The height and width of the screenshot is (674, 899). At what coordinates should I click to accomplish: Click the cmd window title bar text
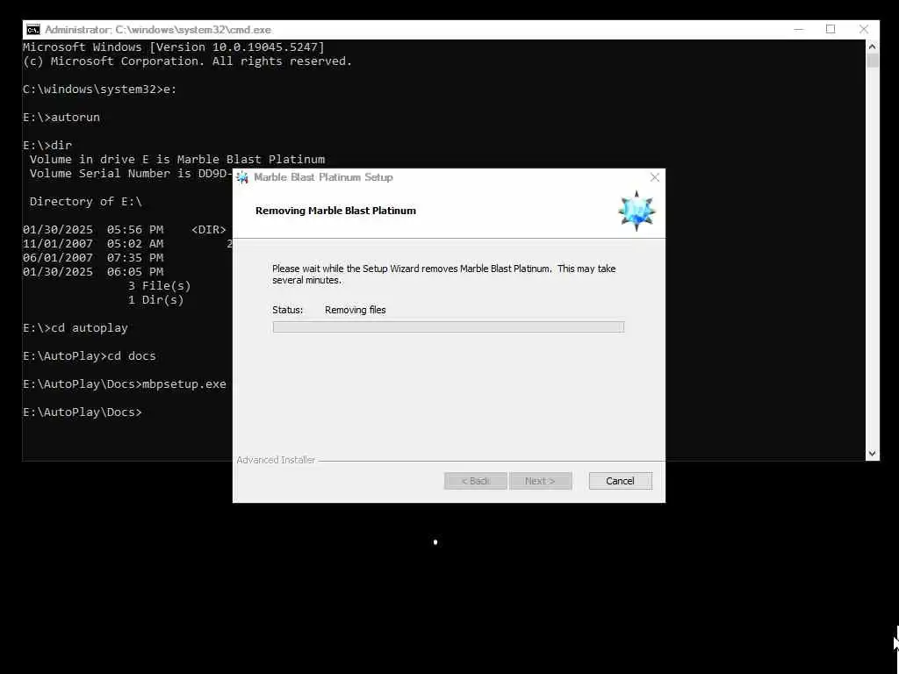(158, 30)
